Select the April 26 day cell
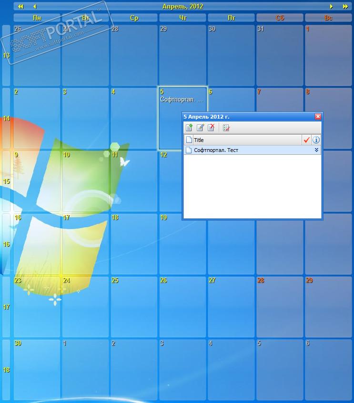 pos(182,307)
